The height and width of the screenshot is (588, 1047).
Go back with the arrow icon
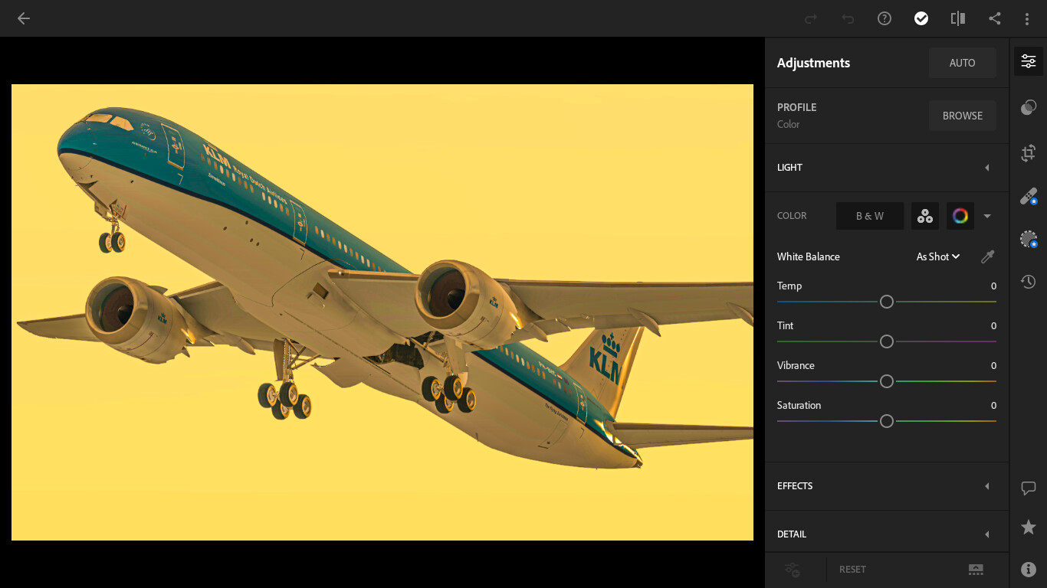tap(24, 18)
